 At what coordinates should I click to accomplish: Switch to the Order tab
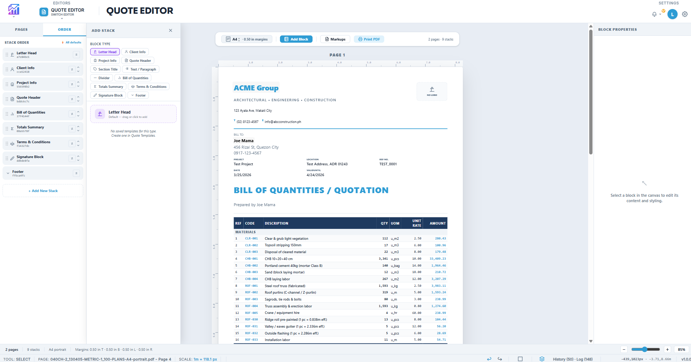pos(64,30)
